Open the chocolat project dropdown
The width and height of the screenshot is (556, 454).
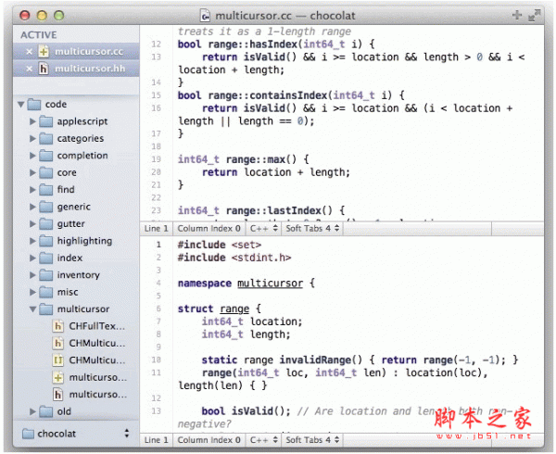76,433
